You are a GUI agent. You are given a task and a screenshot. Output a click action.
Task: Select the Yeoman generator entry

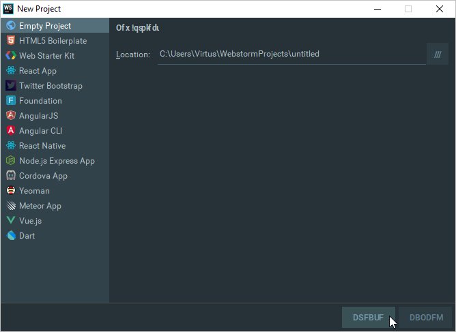click(x=55, y=191)
